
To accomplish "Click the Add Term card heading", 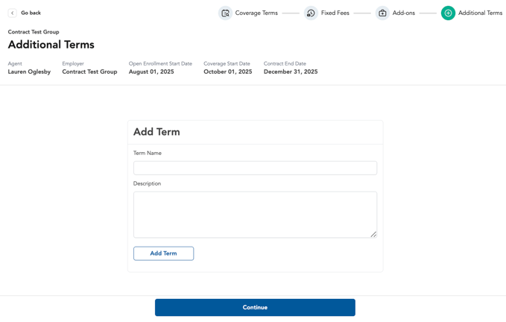I will (x=156, y=132).
